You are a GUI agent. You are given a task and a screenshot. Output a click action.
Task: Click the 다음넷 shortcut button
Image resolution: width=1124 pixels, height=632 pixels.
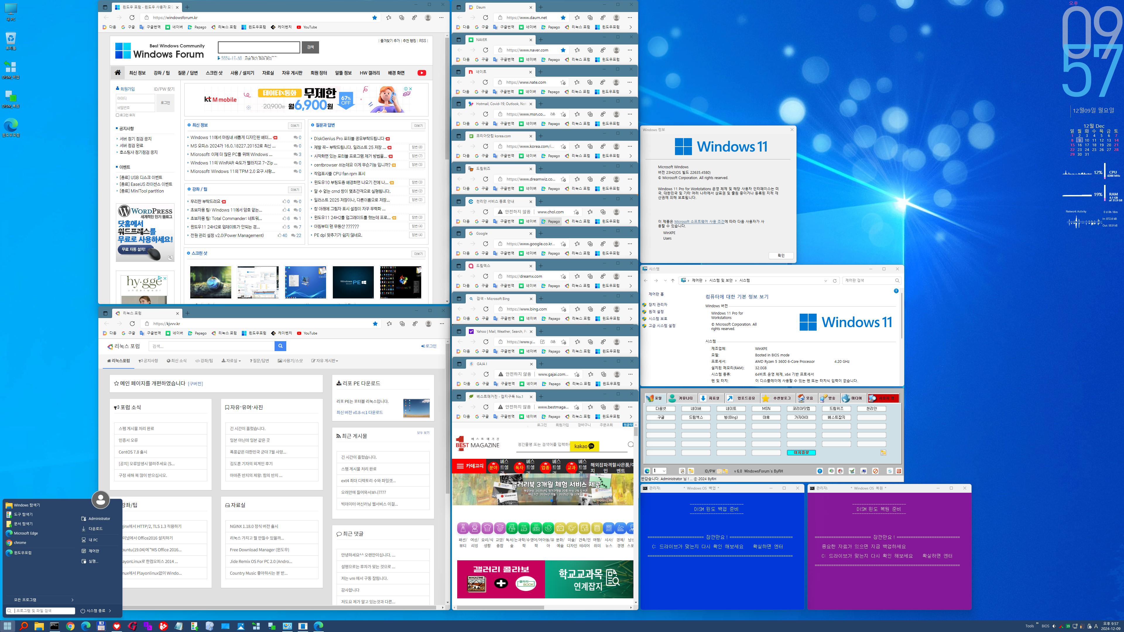tap(661, 409)
